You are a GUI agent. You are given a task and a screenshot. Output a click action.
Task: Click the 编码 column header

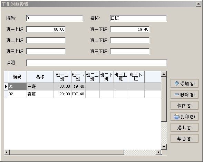(x=17, y=77)
